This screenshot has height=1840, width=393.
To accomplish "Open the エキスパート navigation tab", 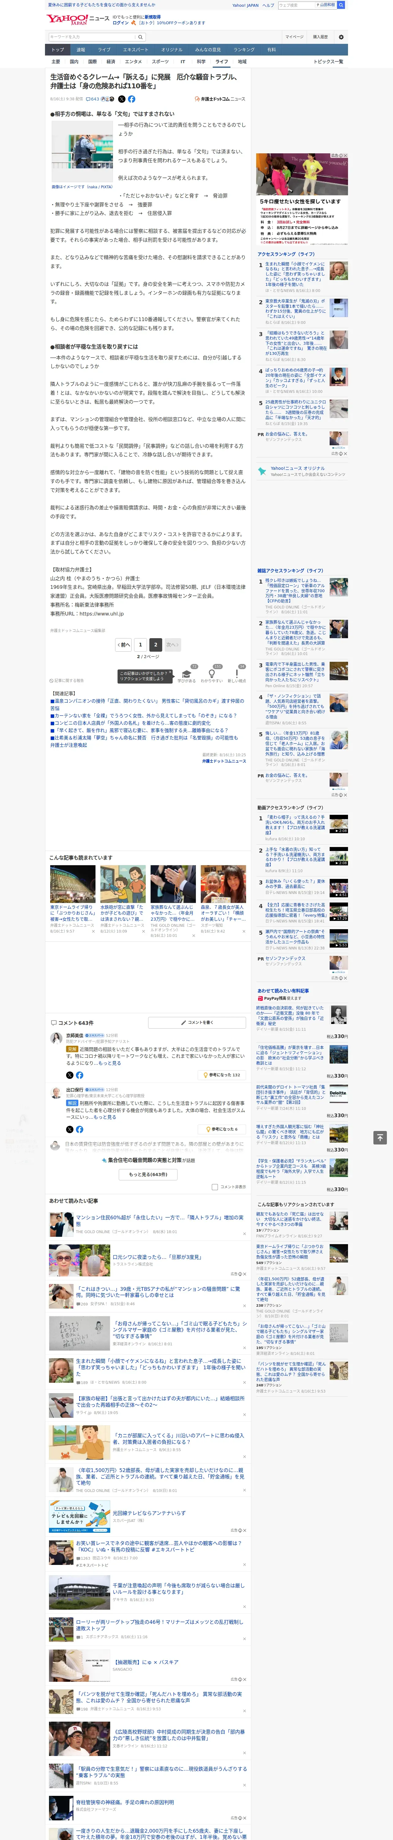I will coord(136,49).
